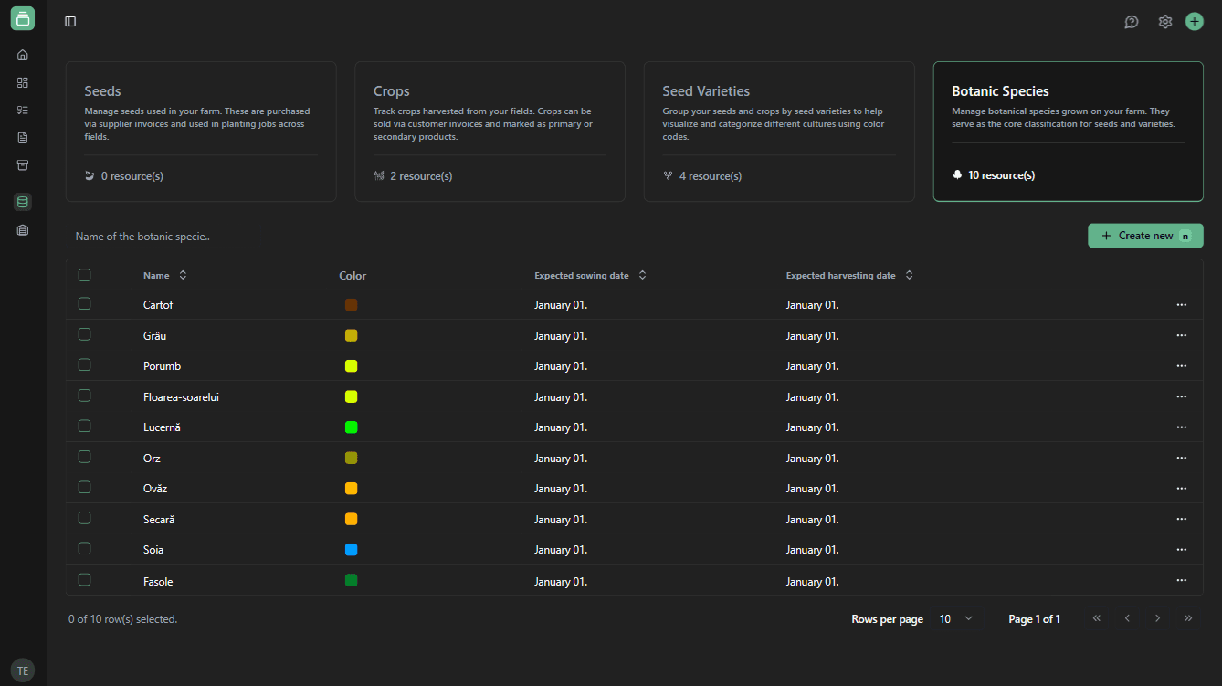Switch to the Crops card
Viewport: 1222px width, 686px height.
point(490,132)
